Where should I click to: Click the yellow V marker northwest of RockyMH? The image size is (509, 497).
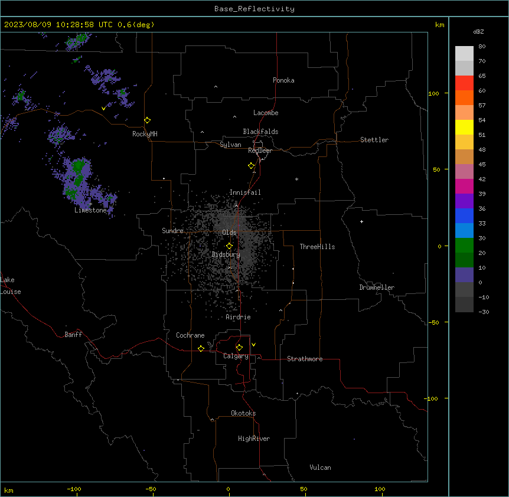[103, 109]
